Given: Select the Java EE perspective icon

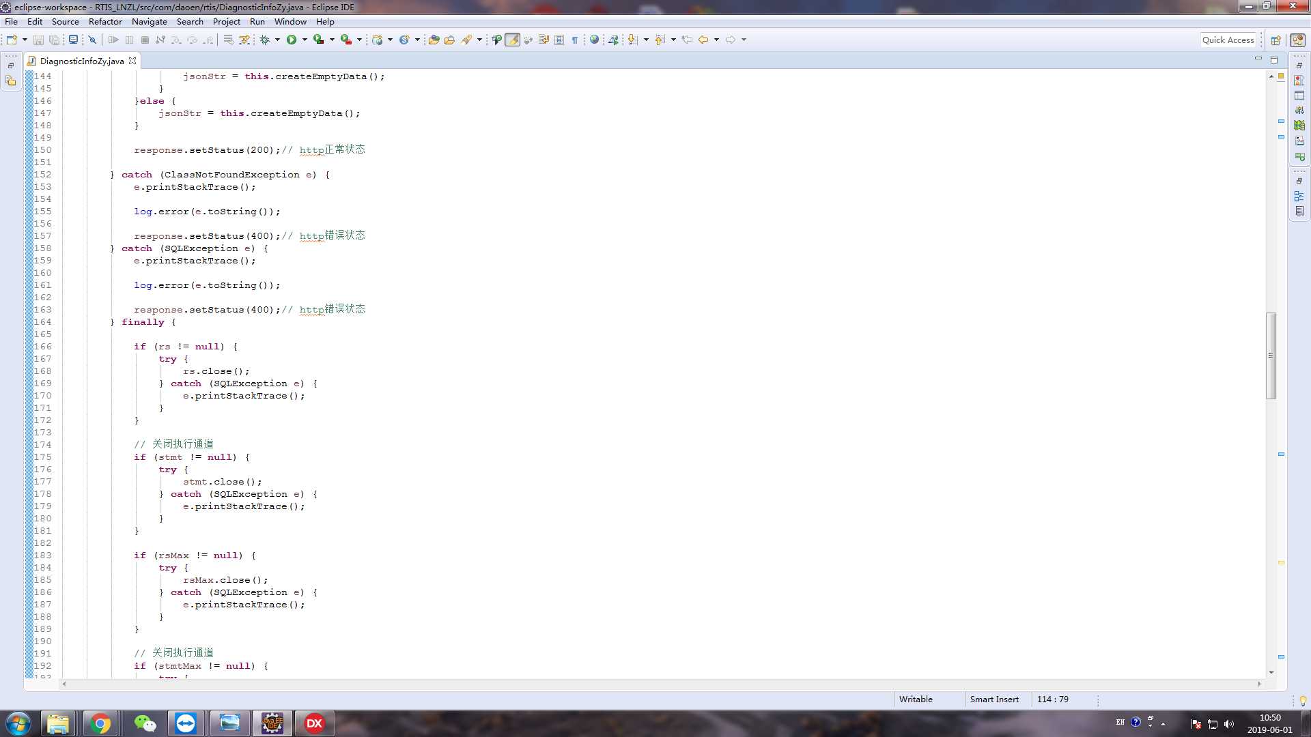Looking at the screenshot, I should (x=1298, y=40).
